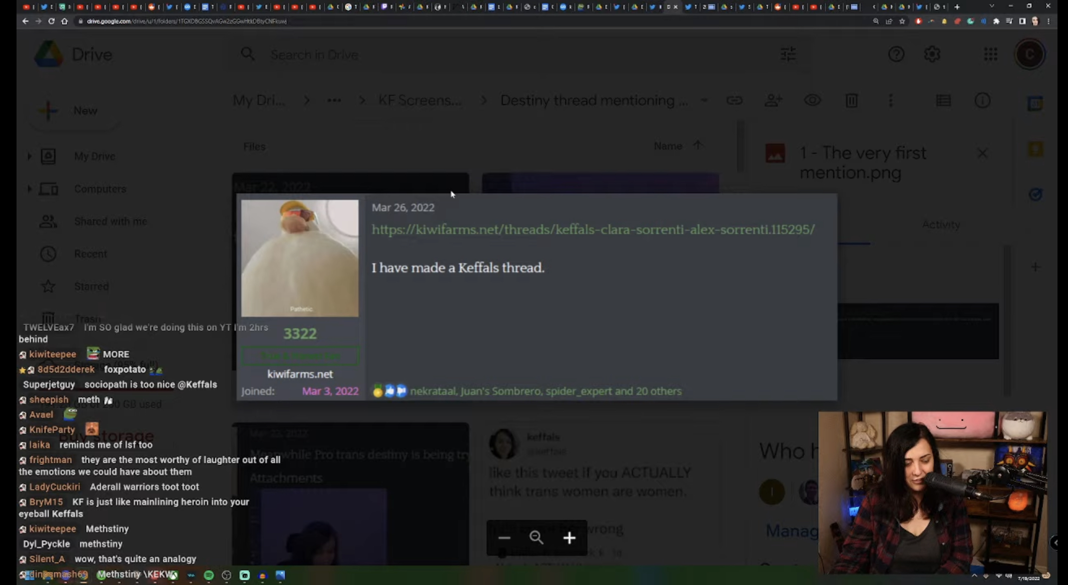Reset zoom with magnifier button

(x=537, y=537)
